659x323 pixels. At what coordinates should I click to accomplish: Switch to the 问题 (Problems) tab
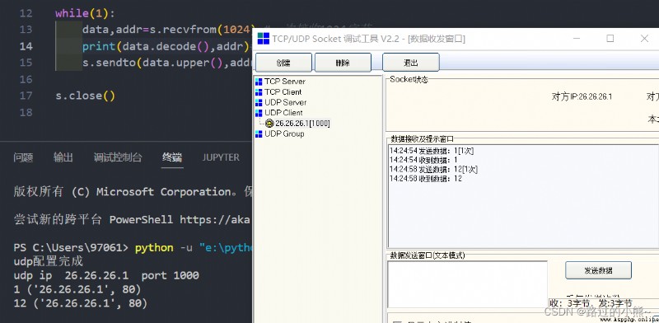(x=23, y=157)
